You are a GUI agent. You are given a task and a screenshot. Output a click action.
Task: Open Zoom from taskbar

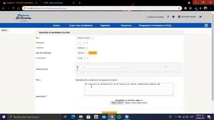tap(127, 117)
